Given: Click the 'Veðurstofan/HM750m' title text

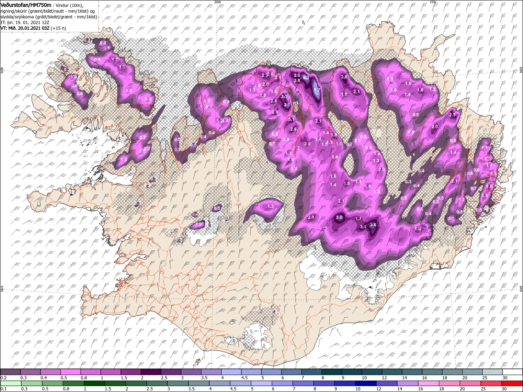Looking at the screenshot, I should 26,4.
